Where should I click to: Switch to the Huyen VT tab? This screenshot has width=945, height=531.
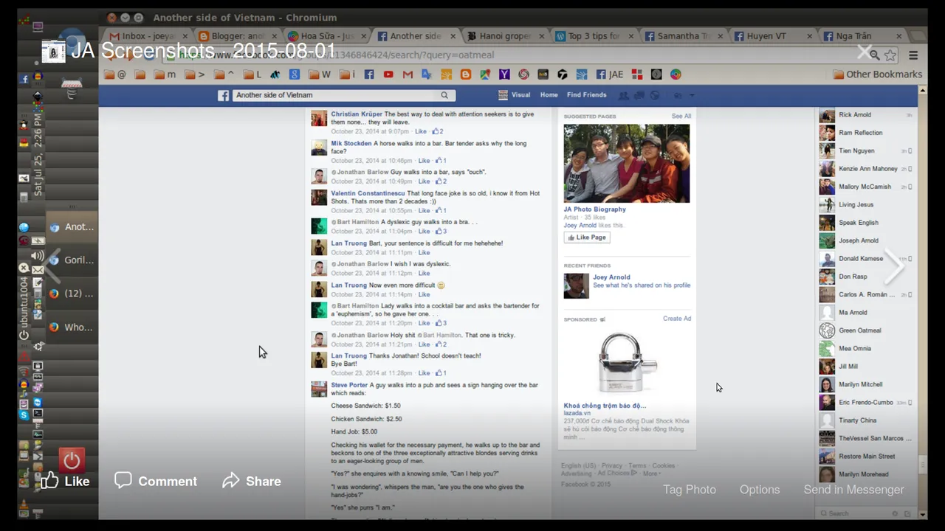[x=772, y=35]
